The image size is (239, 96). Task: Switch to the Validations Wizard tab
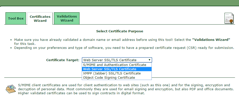pyautogui.click(x=67, y=18)
